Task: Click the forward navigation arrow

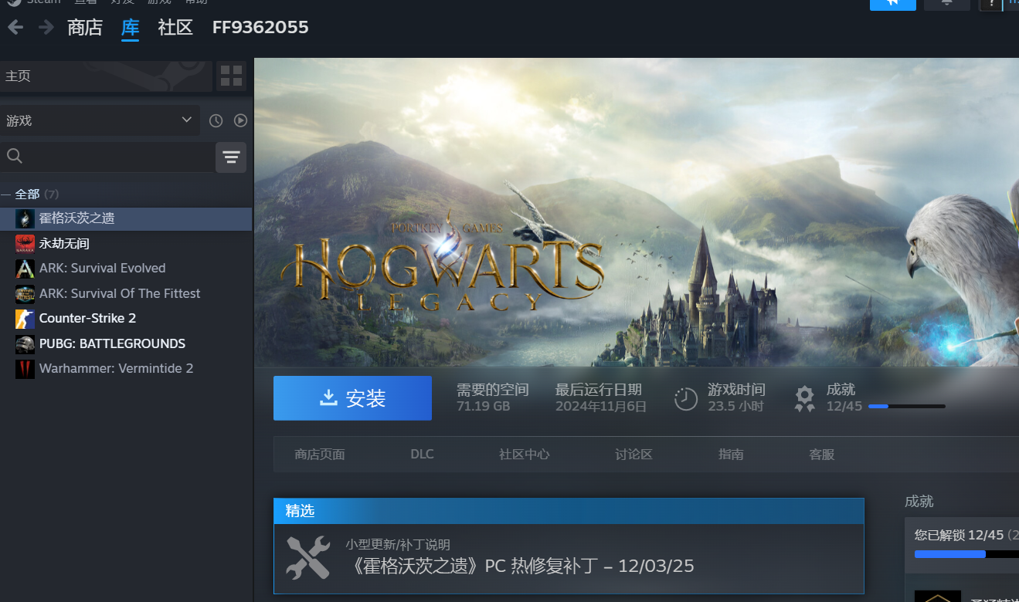Action: coord(46,28)
